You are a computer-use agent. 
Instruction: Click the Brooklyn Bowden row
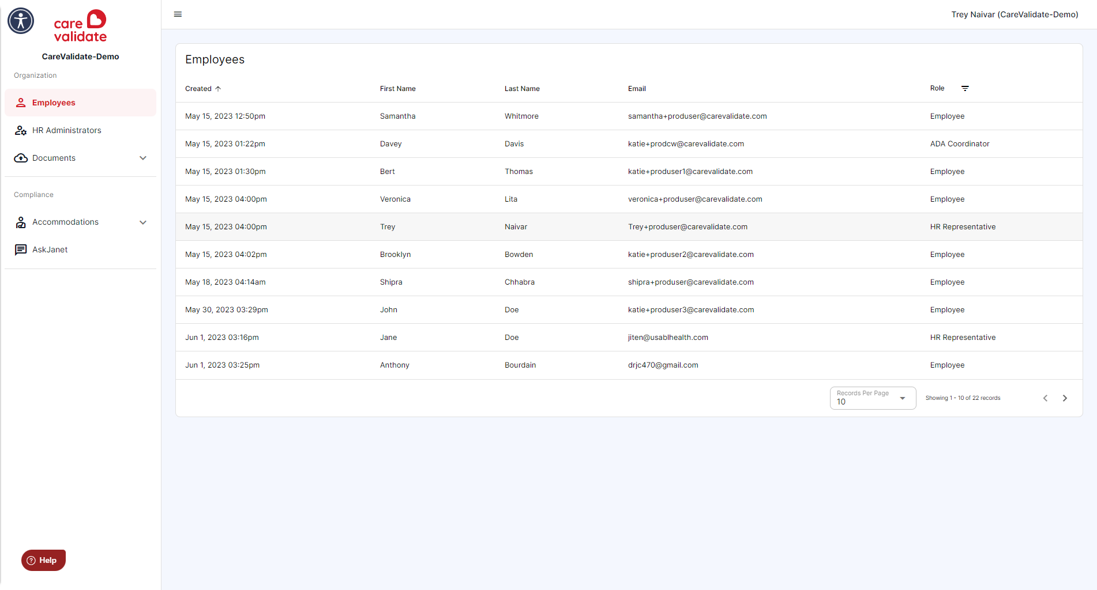click(x=629, y=255)
